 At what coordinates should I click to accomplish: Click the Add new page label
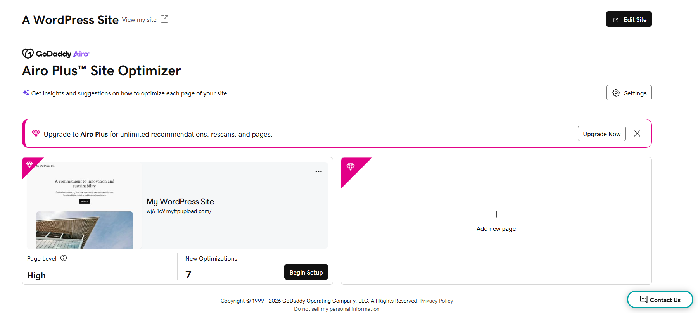496,229
